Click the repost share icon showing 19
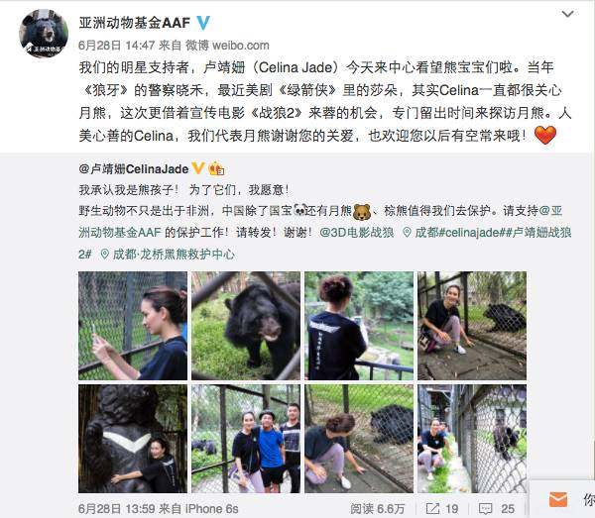 coord(432,508)
